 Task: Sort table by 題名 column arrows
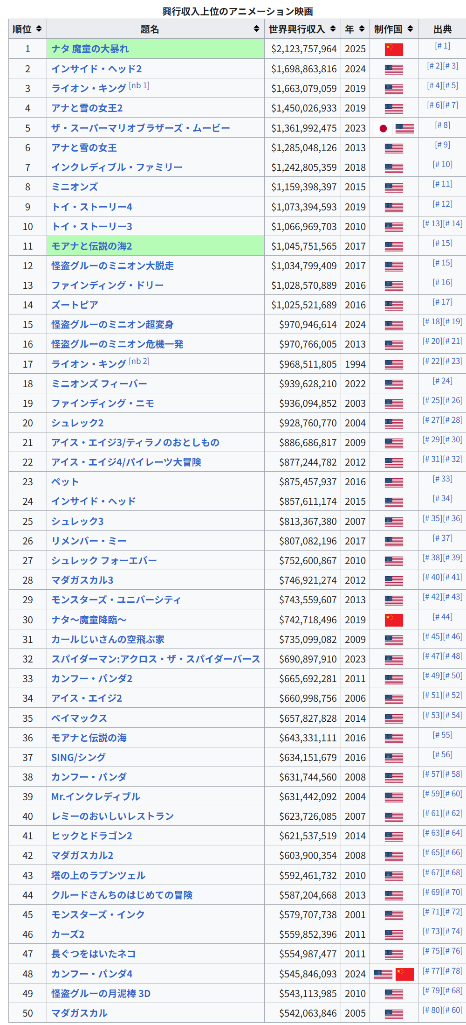[x=256, y=29]
